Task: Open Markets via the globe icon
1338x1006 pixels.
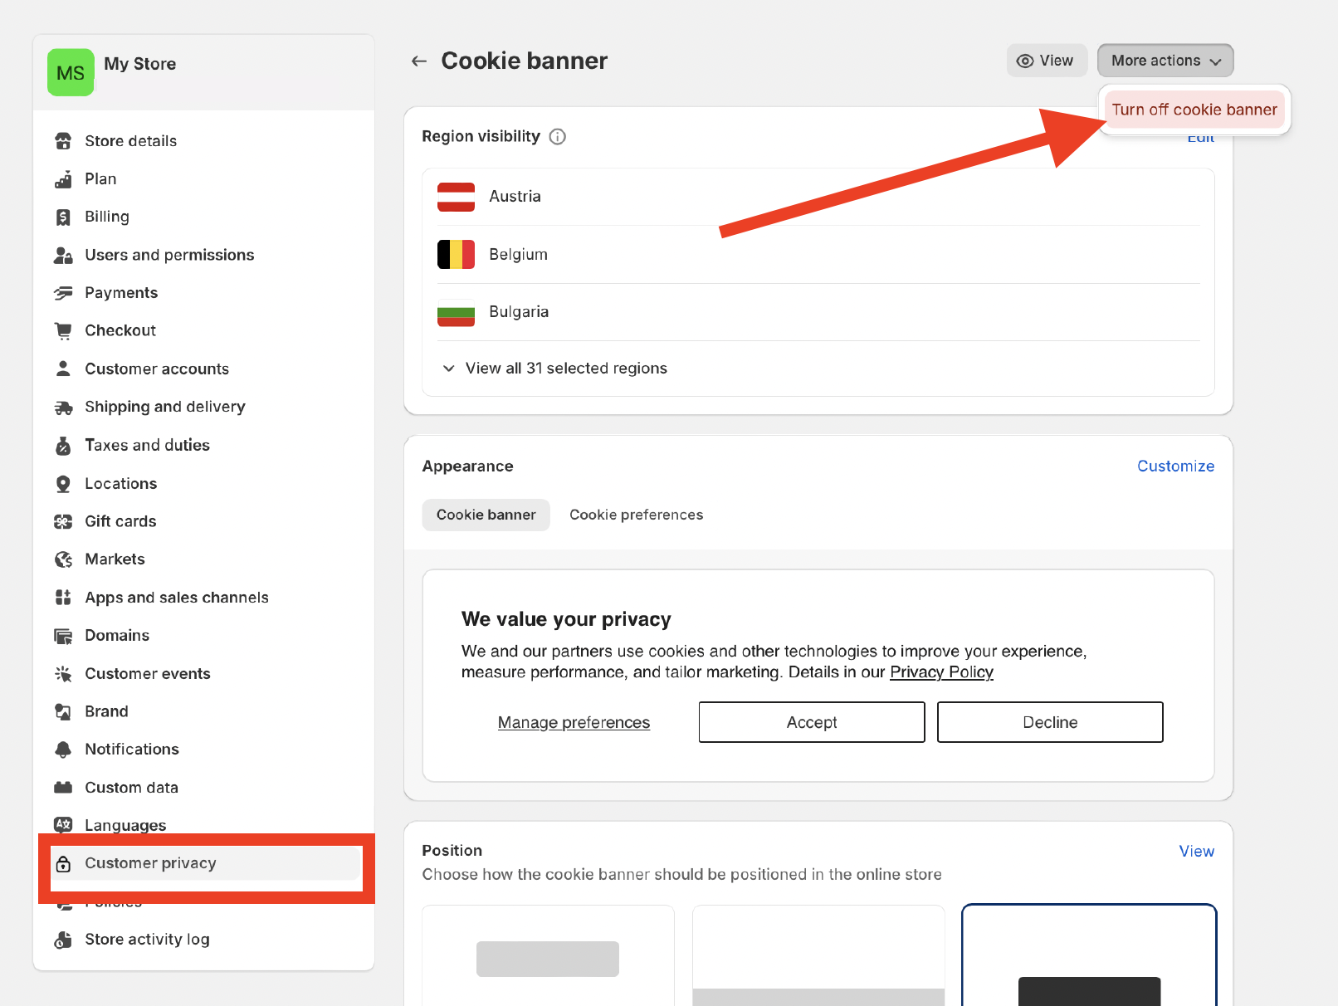Action: click(63, 559)
